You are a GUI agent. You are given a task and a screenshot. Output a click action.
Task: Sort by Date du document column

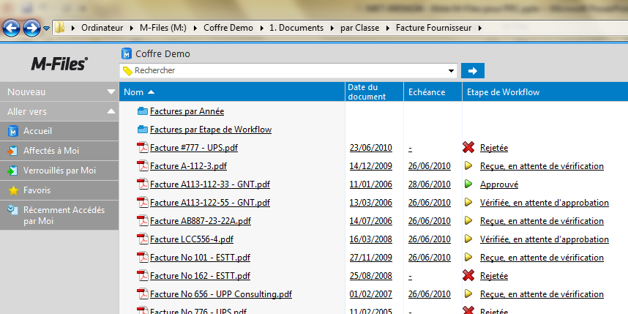coord(374,91)
